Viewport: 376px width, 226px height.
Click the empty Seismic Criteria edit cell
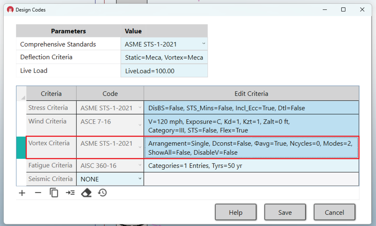click(251, 179)
